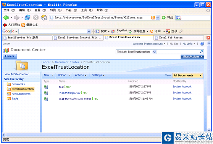Click the search magnifier button

[x=202, y=52]
